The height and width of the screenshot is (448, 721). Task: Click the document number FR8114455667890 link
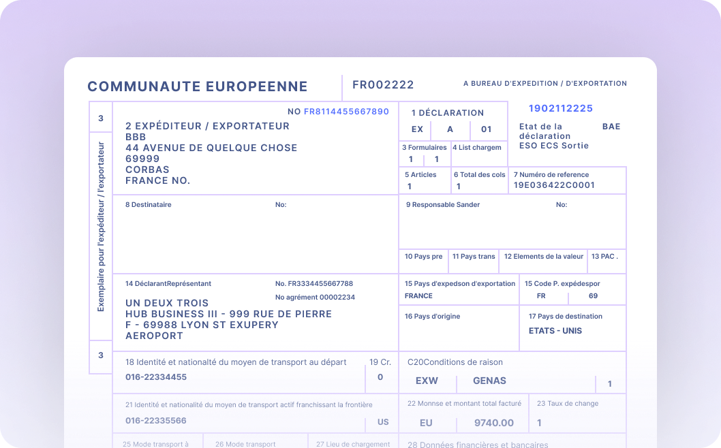coord(346,111)
